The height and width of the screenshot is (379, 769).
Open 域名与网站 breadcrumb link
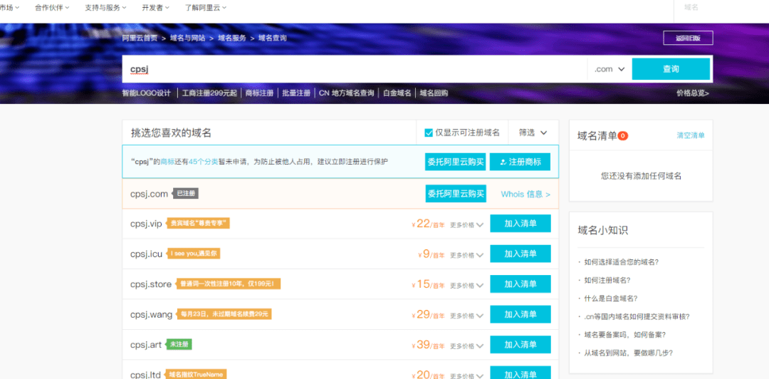tap(187, 38)
